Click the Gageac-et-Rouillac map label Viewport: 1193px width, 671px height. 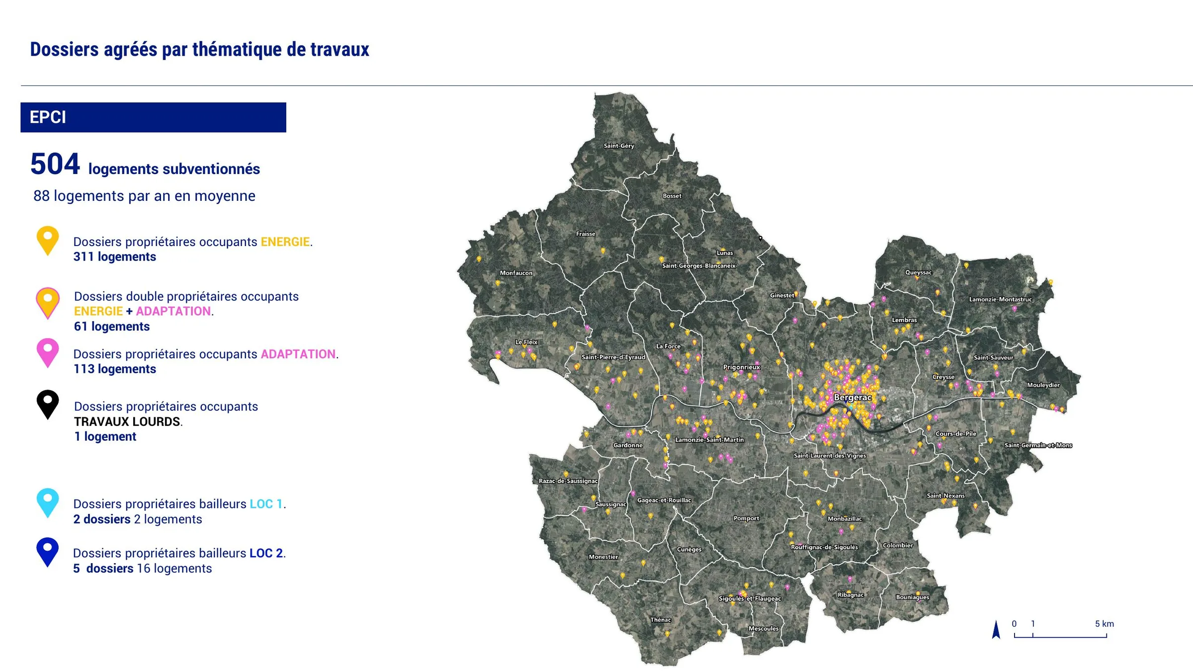click(664, 501)
